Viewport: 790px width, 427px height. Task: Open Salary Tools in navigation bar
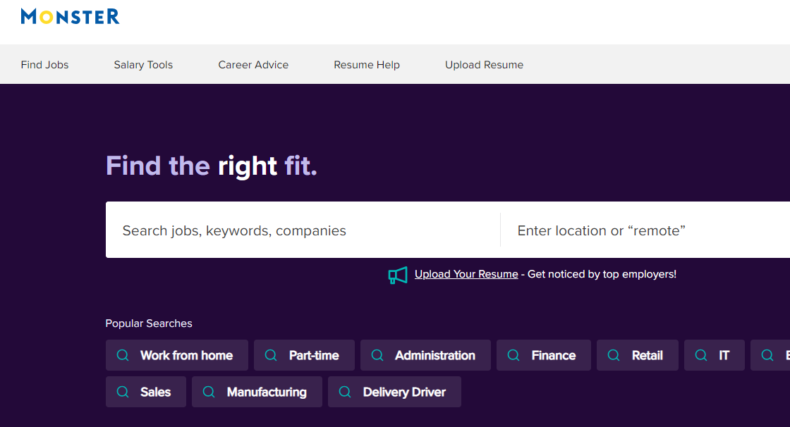143,65
